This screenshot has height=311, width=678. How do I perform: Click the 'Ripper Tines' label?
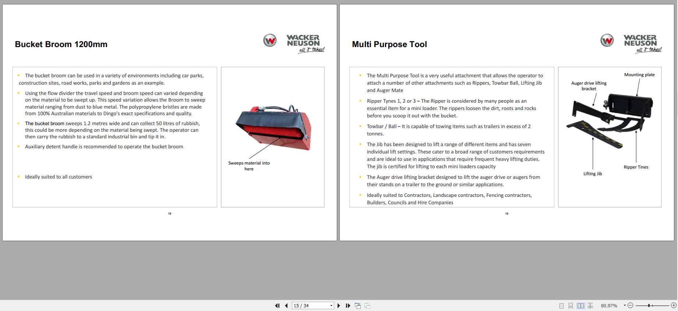[x=636, y=167]
